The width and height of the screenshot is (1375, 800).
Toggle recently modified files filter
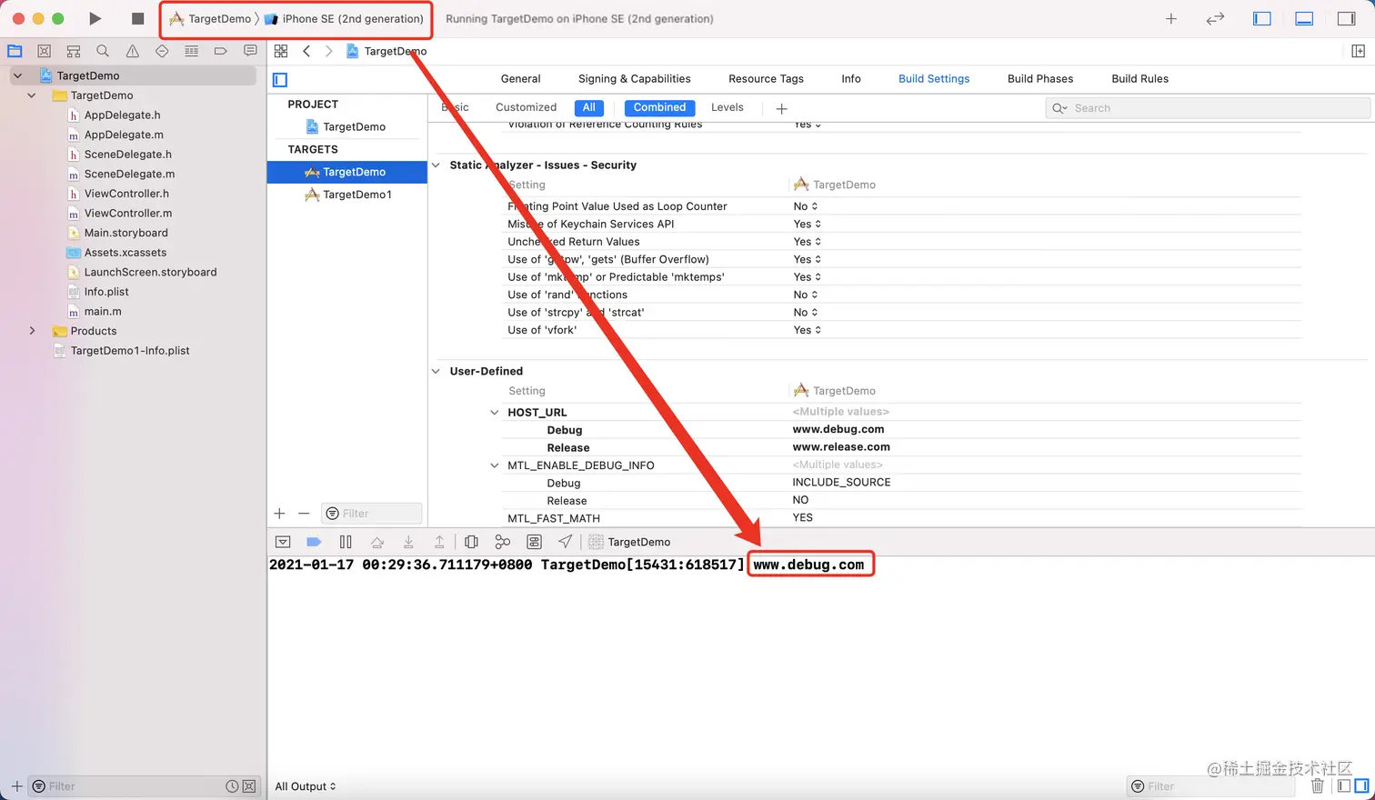point(232,786)
